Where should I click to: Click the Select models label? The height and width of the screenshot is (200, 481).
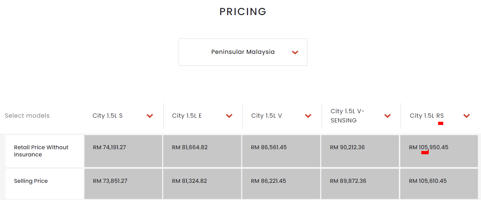27,116
